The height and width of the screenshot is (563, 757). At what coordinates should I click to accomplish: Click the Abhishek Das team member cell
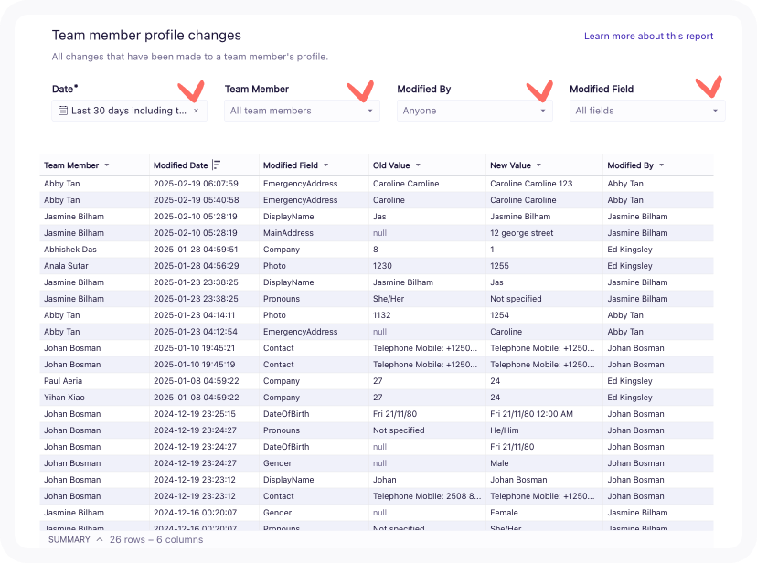[70, 250]
